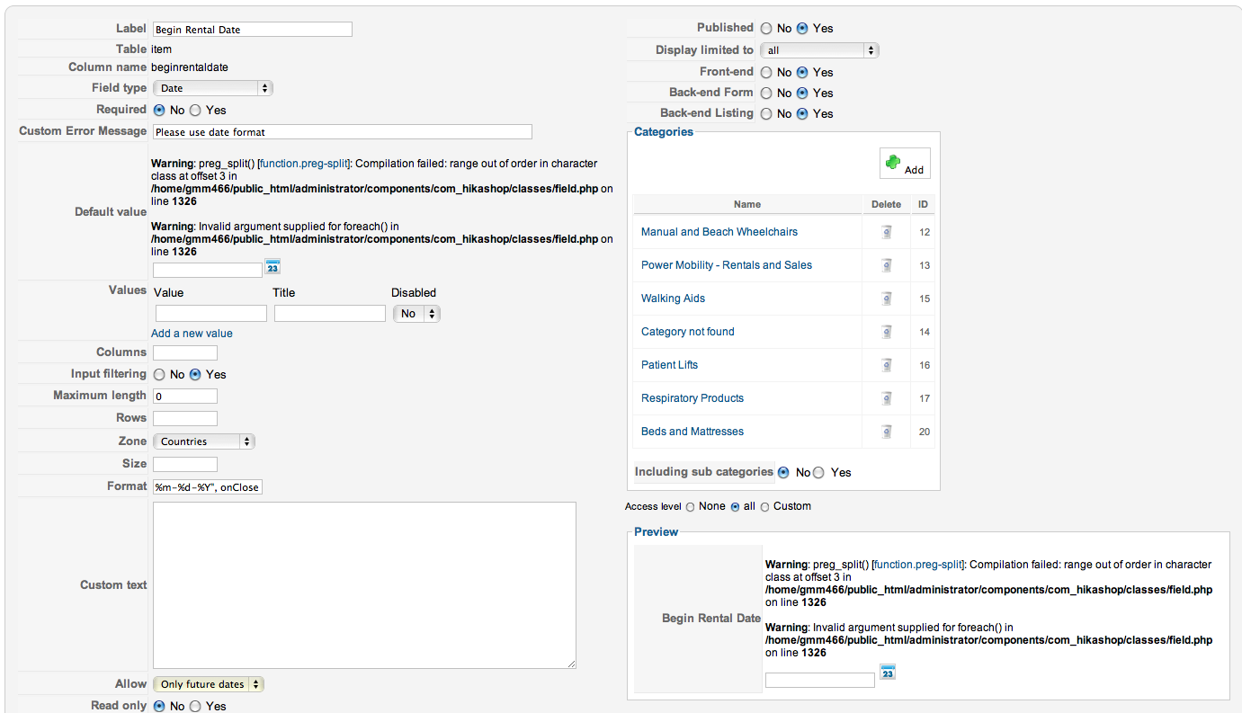Image resolution: width=1242 pixels, height=713 pixels.
Task: Open the Display limited to dropdown
Action: point(819,50)
